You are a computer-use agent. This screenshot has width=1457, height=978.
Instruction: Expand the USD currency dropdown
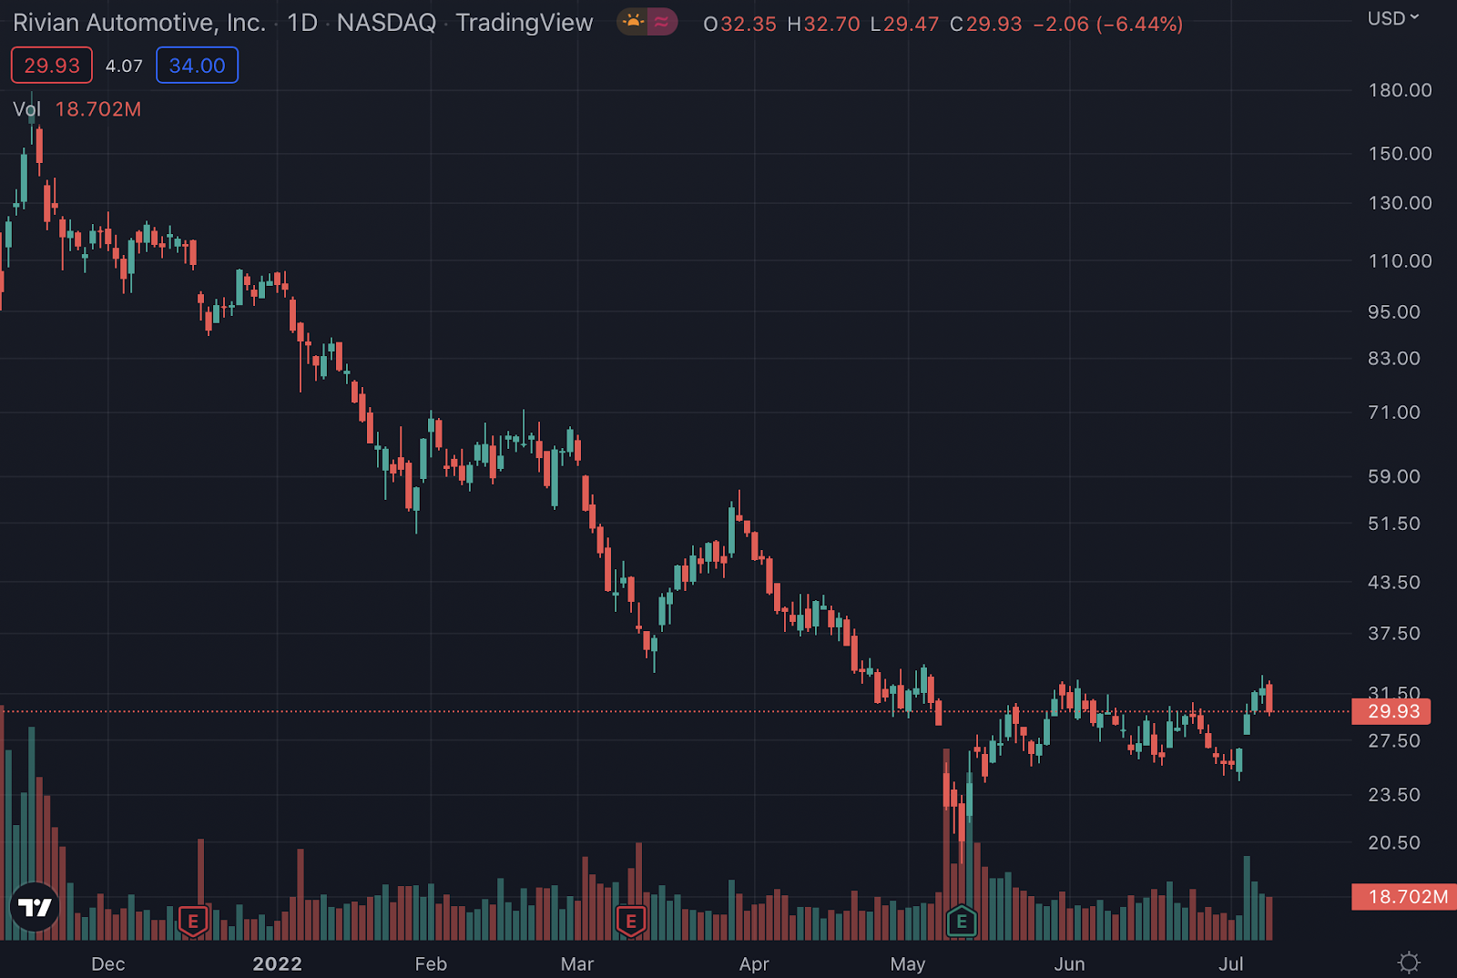pyautogui.click(x=1393, y=18)
